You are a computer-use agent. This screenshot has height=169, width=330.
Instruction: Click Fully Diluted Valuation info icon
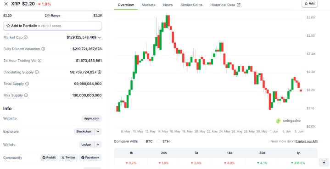(x=43, y=49)
